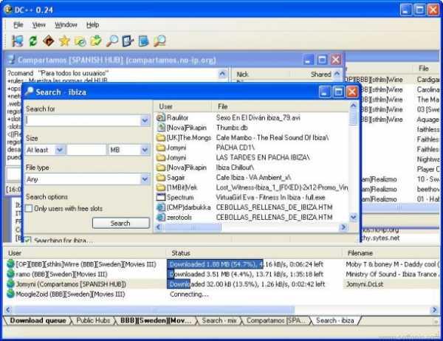The height and width of the screenshot is (341, 443).
Task: Select the Jomyni download row in transfers
Action: click(223, 284)
